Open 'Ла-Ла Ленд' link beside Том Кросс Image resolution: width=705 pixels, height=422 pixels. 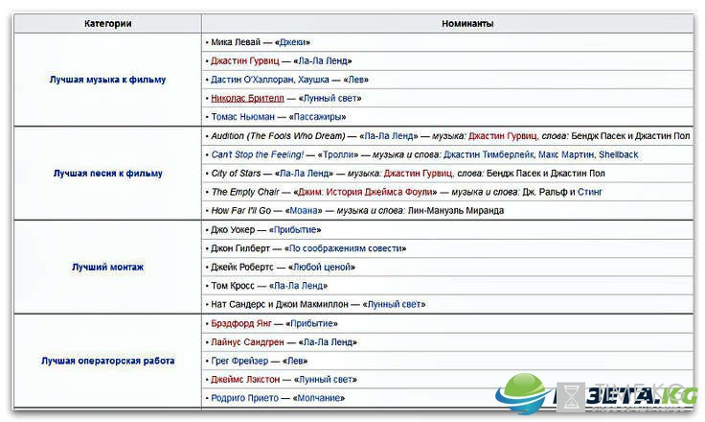click(299, 286)
